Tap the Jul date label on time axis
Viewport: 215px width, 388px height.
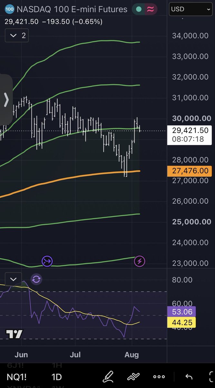tap(75, 355)
